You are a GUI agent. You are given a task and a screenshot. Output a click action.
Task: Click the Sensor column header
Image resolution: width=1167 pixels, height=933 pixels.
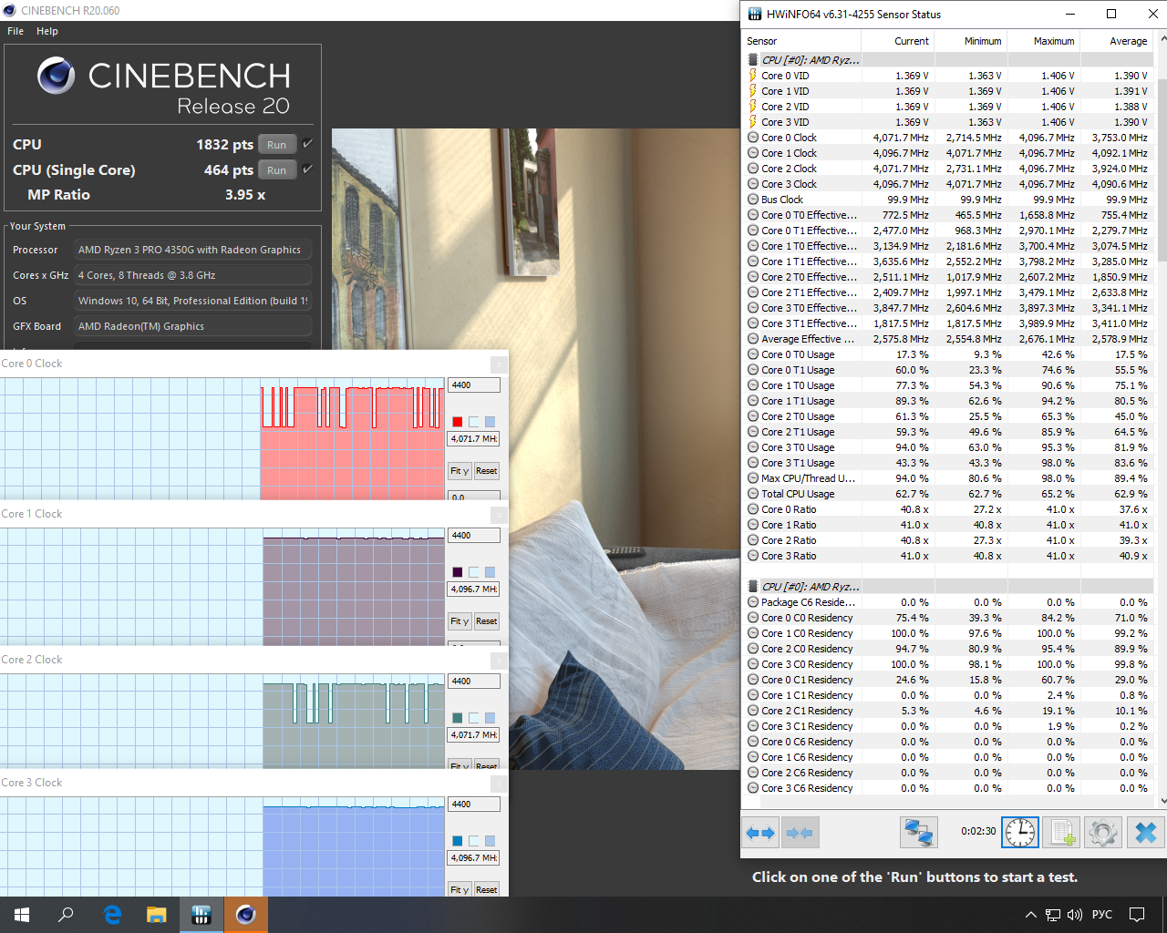[x=802, y=41]
